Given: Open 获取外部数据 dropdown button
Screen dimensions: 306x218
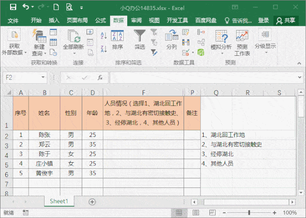Looking at the screenshot, I should pos(14,42).
